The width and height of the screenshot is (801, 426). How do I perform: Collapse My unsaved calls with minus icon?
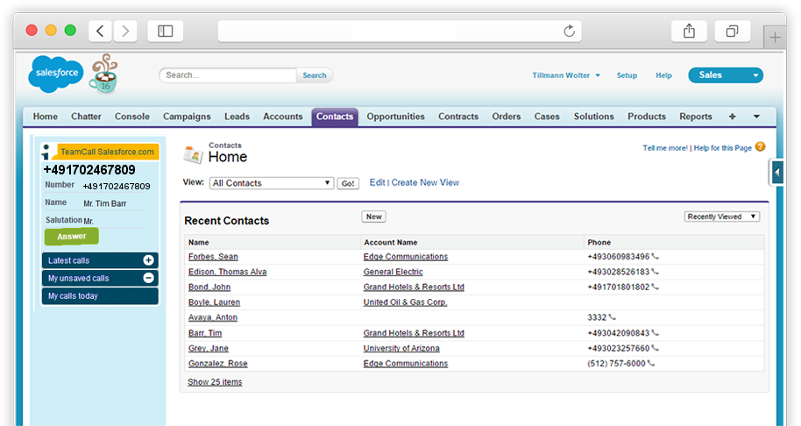149,278
